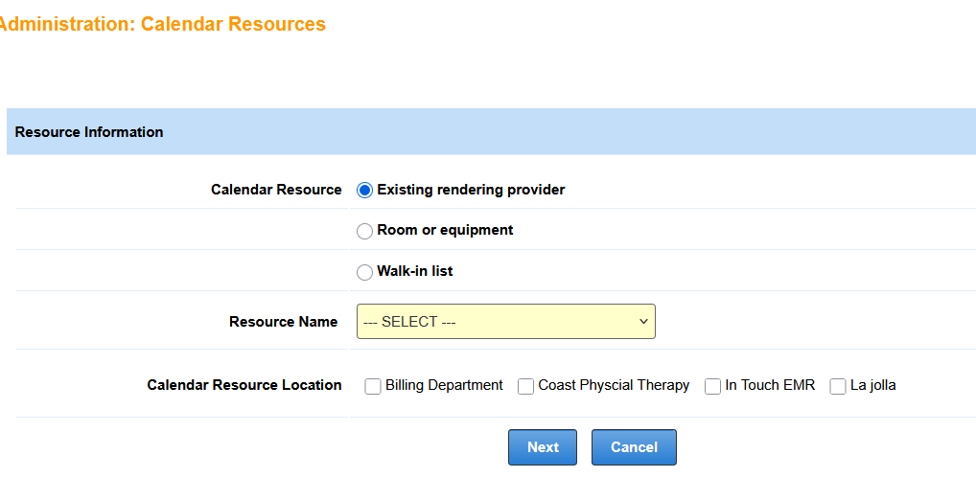Toggle the La jolla location checkbox
This screenshot has width=976, height=500.
pos(838,386)
